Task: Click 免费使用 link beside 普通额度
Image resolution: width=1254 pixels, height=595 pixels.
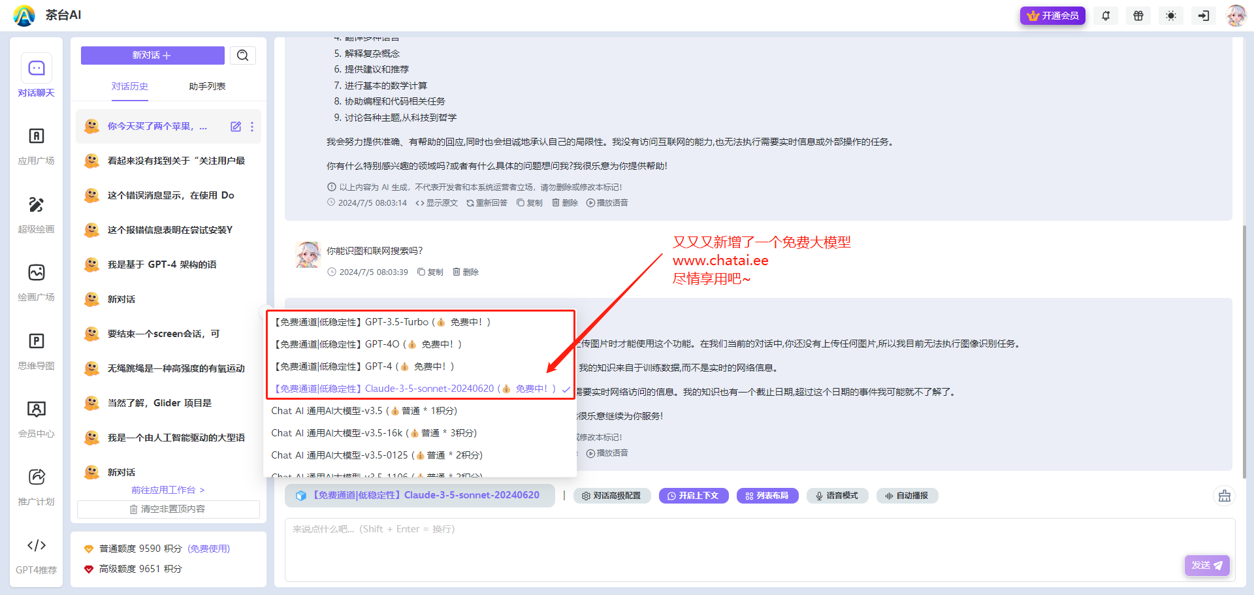Action: click(209, 549)
